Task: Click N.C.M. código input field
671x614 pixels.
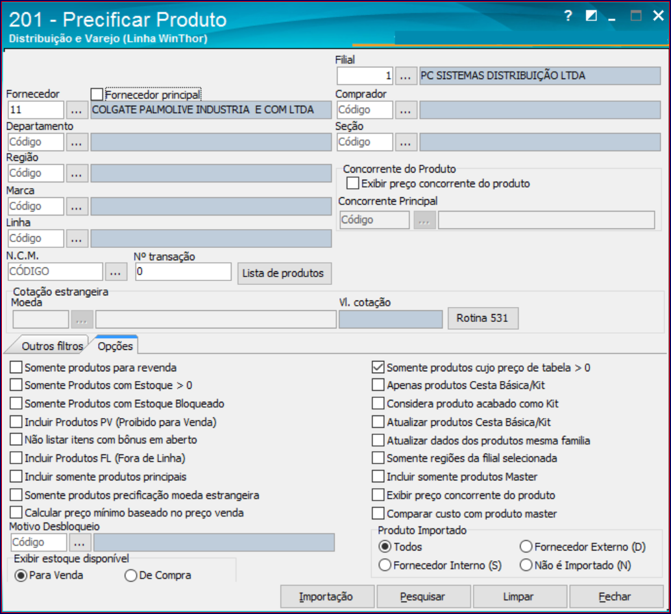Action: point(55,272)
